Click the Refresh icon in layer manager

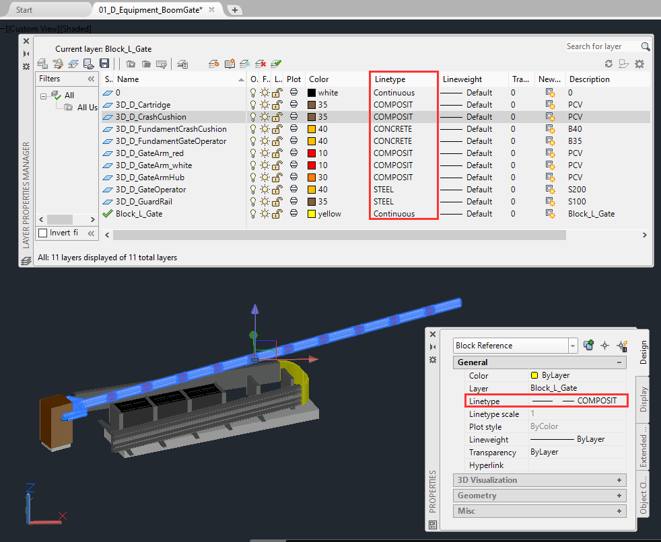(608, 64)
